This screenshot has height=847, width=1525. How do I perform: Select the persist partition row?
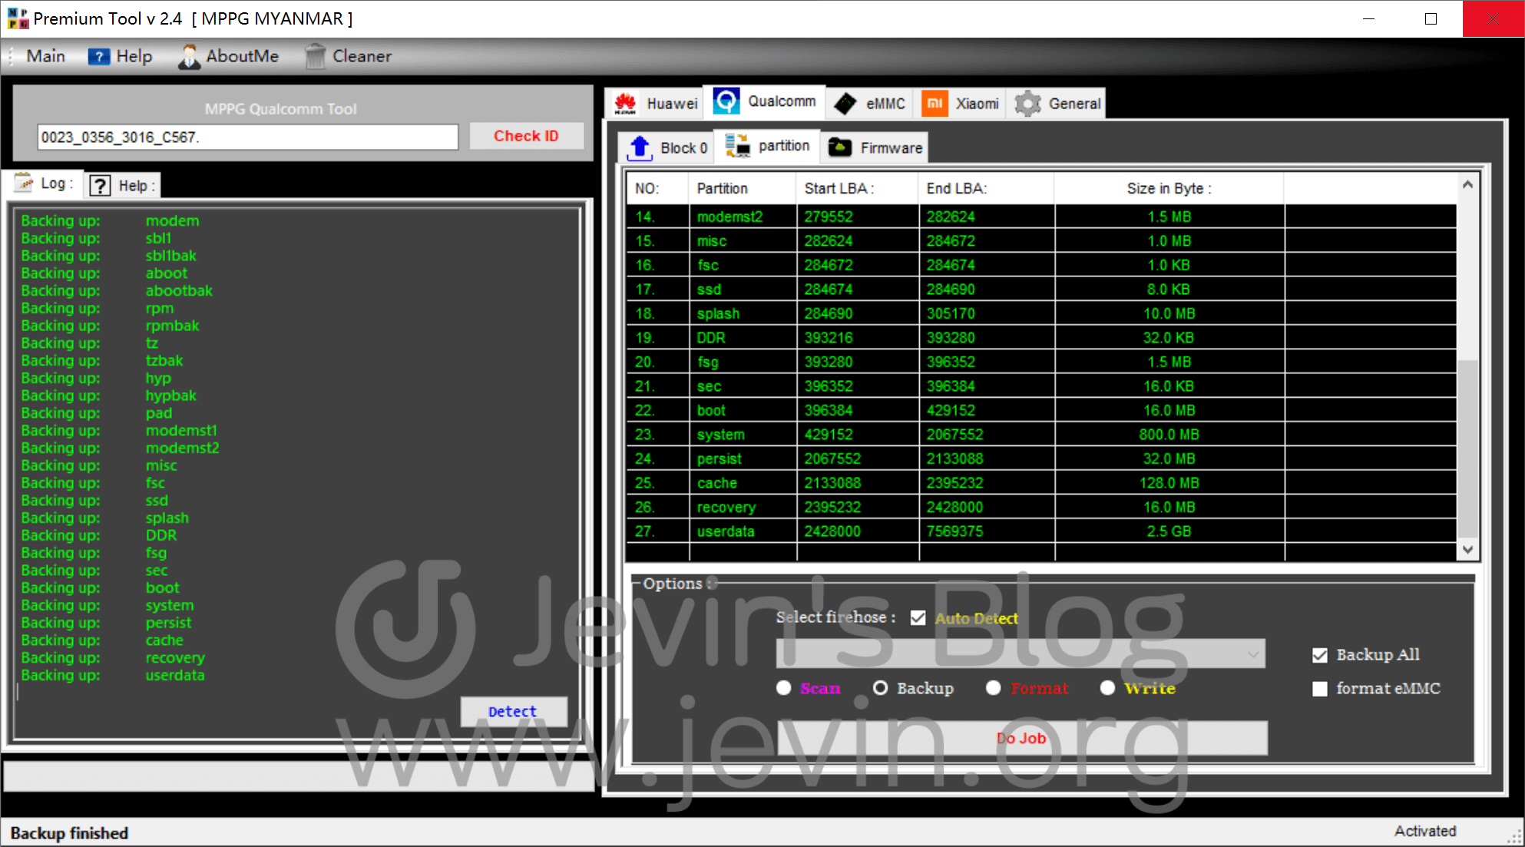[x=1041, y=458]
